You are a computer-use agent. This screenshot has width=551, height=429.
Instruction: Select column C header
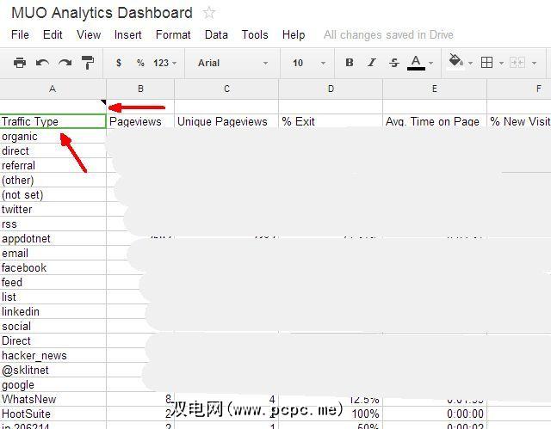226,89
